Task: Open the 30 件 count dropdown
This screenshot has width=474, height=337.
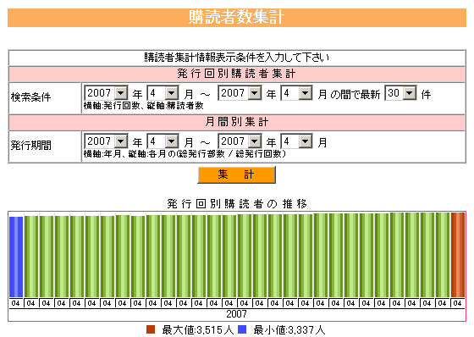Action: pos(401,93)
